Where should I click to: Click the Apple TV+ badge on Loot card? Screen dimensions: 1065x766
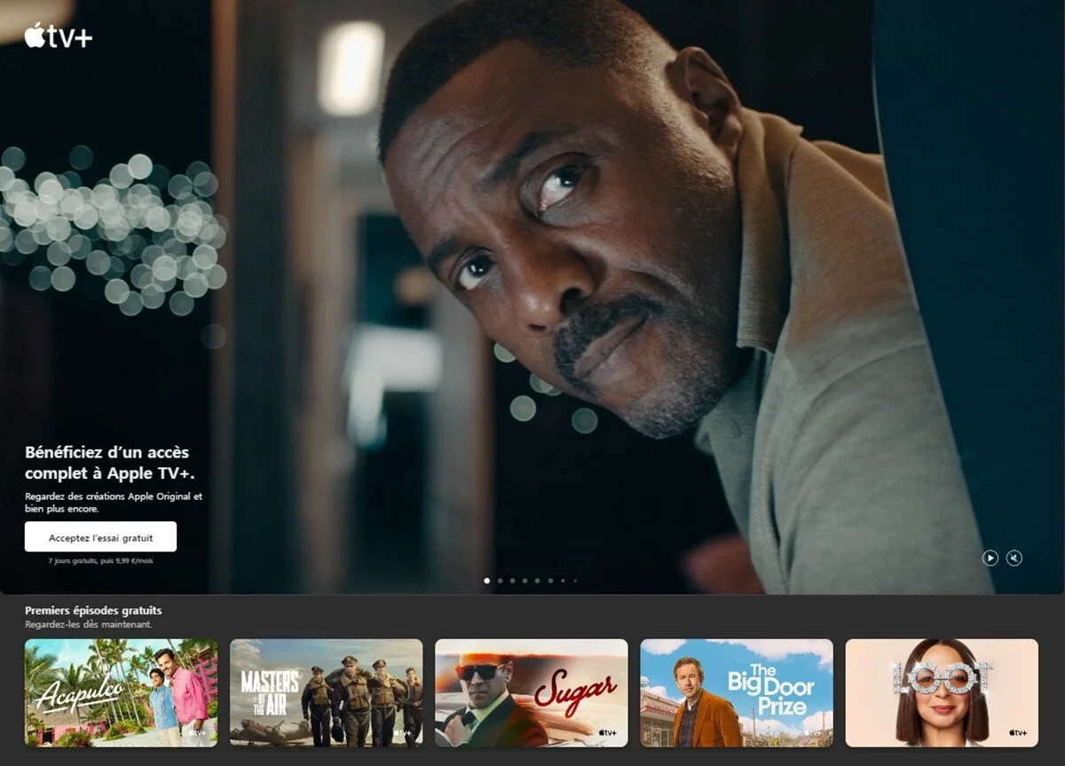tap(1016, 732)
